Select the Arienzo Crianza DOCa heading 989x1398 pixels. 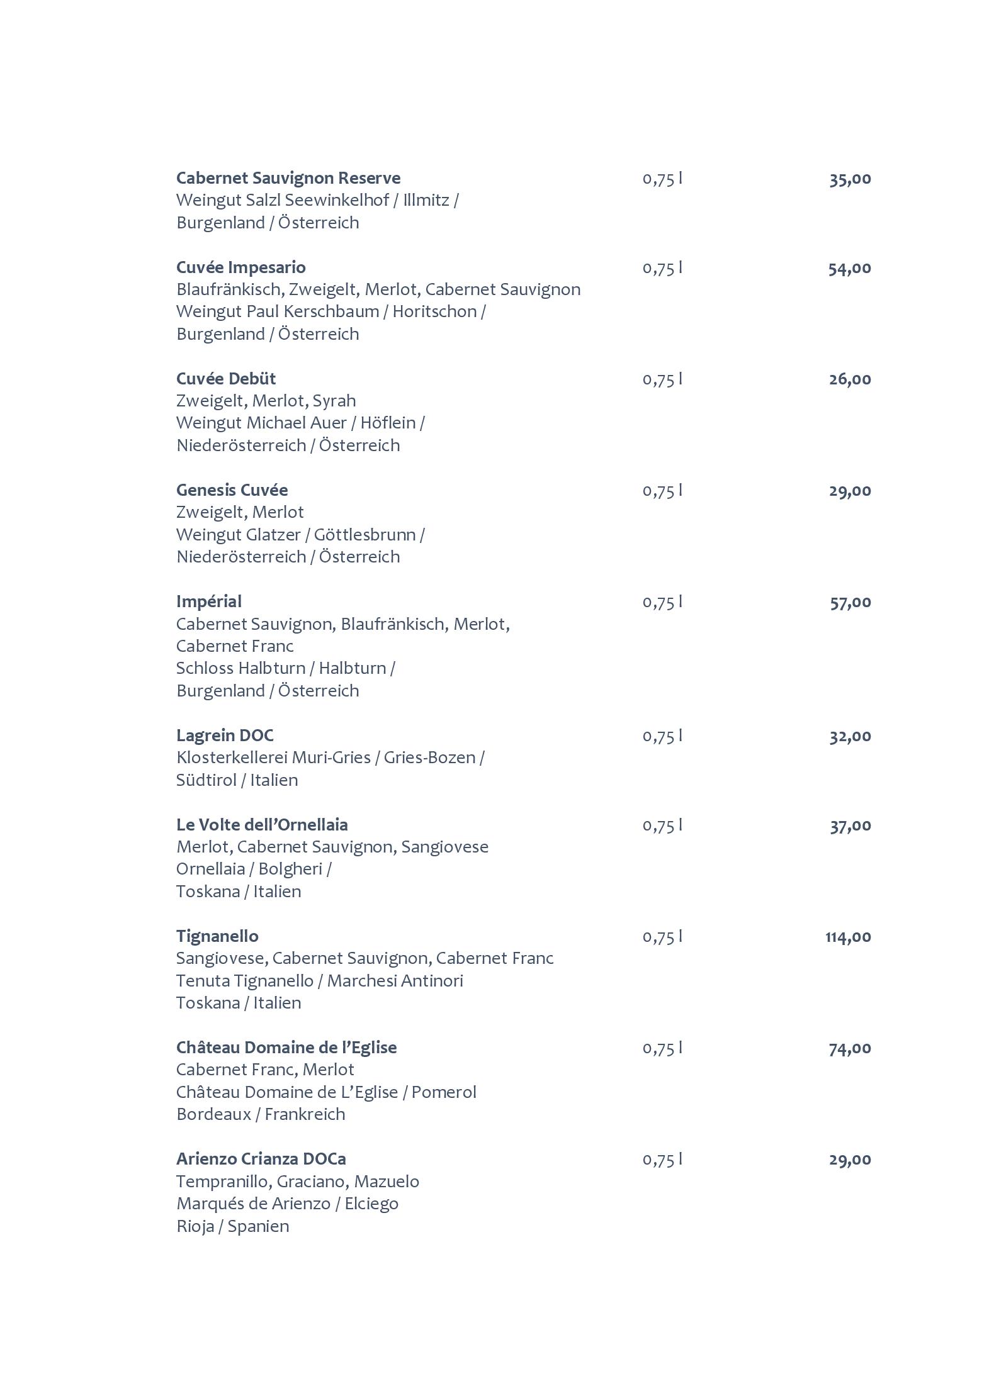pyautogui.click(x=261, y=1159)
